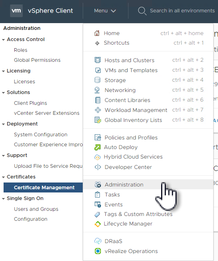Click the Lifecycle Manager icon
Viewport: 218px width, 261px height.
tap(97, 224)
